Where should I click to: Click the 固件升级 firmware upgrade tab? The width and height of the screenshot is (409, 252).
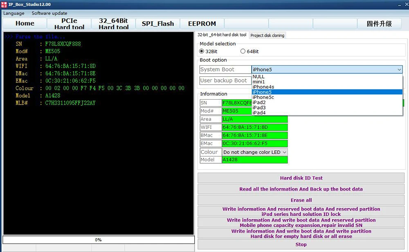379,23
